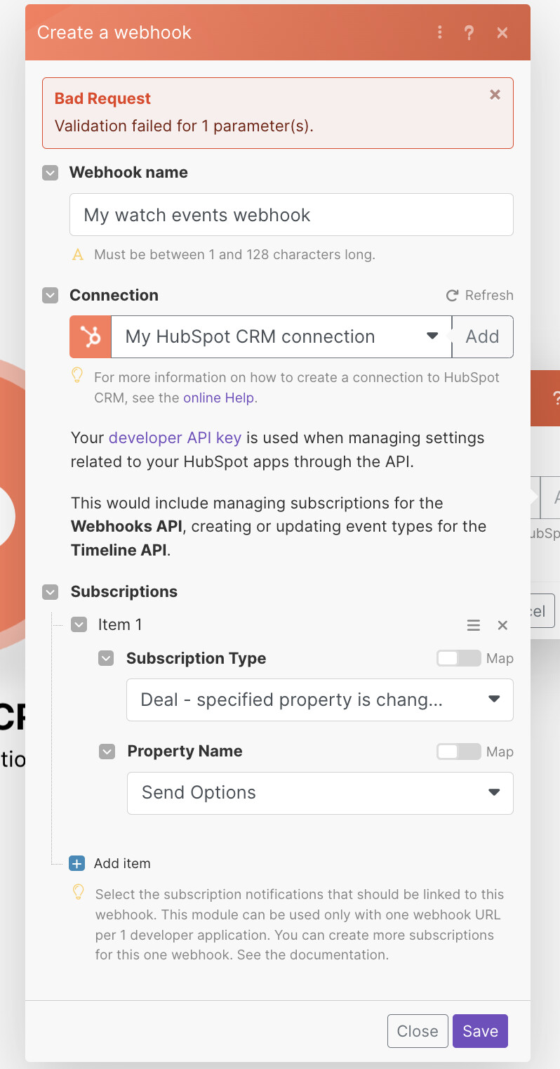
Task: Toggle Map for Subscription Type
Action: click(x=458, y=658)
